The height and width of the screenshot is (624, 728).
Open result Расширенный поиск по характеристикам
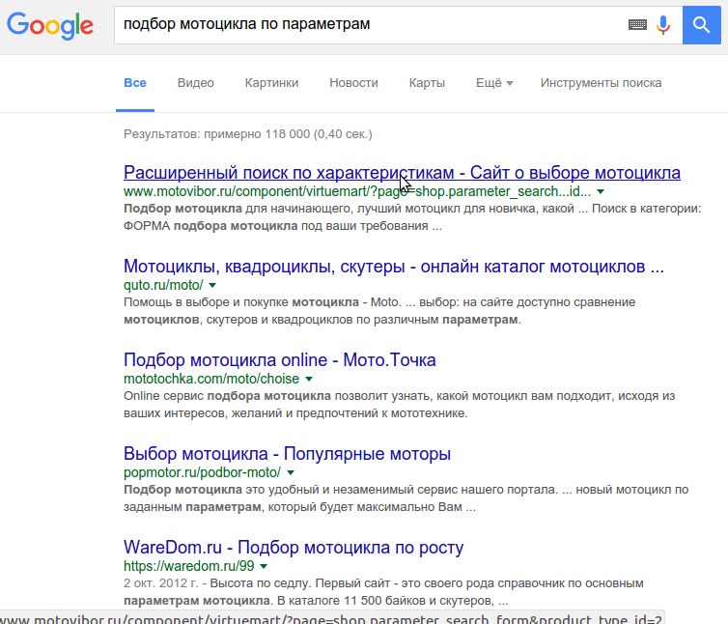tap(402, 173)
